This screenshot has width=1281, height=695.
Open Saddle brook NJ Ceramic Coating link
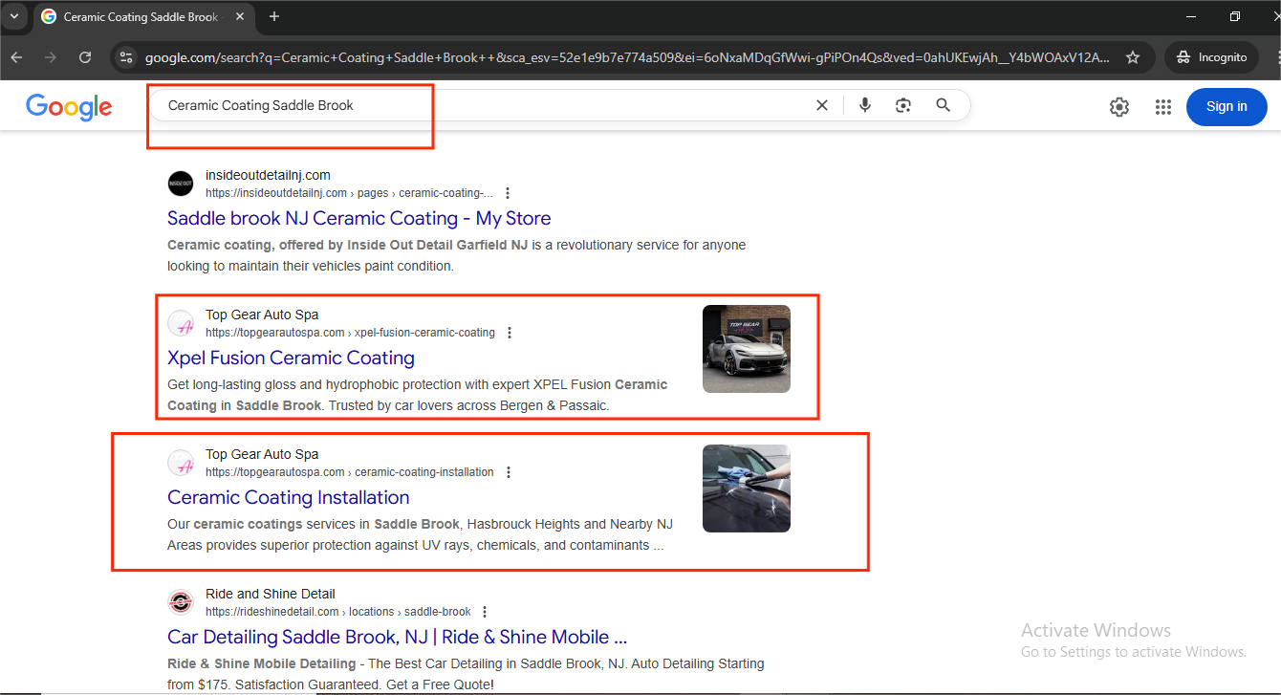coord(358,218)
